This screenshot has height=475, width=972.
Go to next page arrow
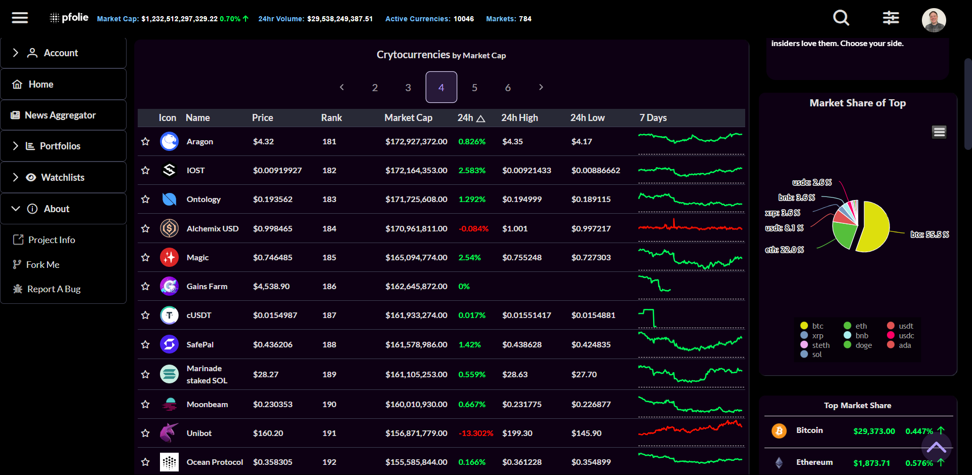(541, 87)
